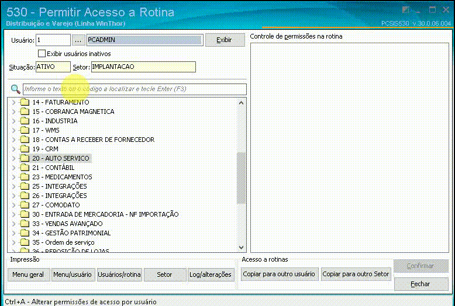Viewport: 455px width, 306px height.
Task: Expand 33 - VENDAS AVANÇADO node
Action: (x=13, y=224)
